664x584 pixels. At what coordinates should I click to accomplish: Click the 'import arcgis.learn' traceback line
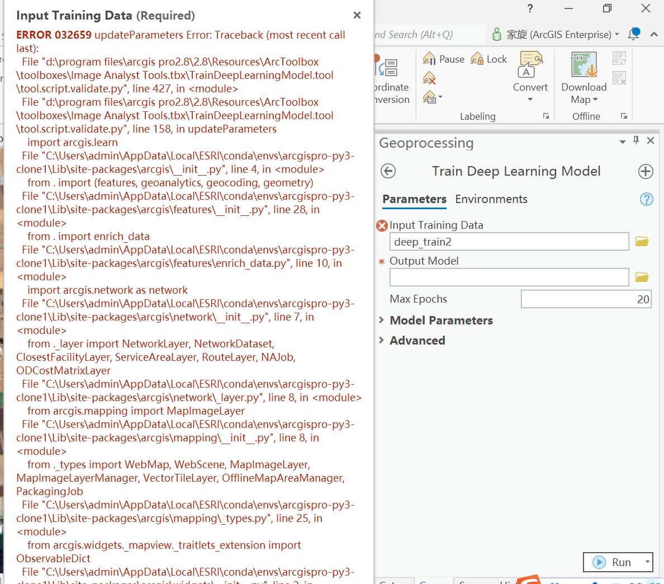pyautogui.click(x=73, y=143)
